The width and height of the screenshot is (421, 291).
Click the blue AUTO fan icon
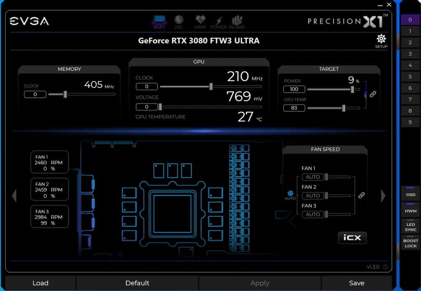coord(290,194)
